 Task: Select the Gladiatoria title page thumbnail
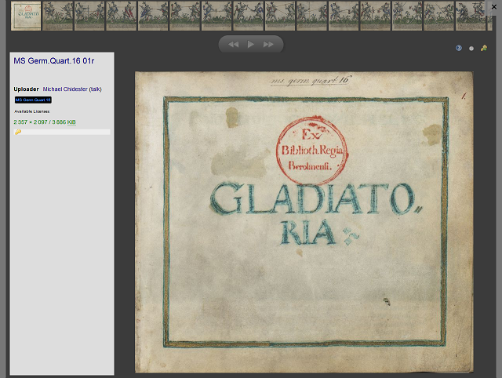click(x=26, y=16)
